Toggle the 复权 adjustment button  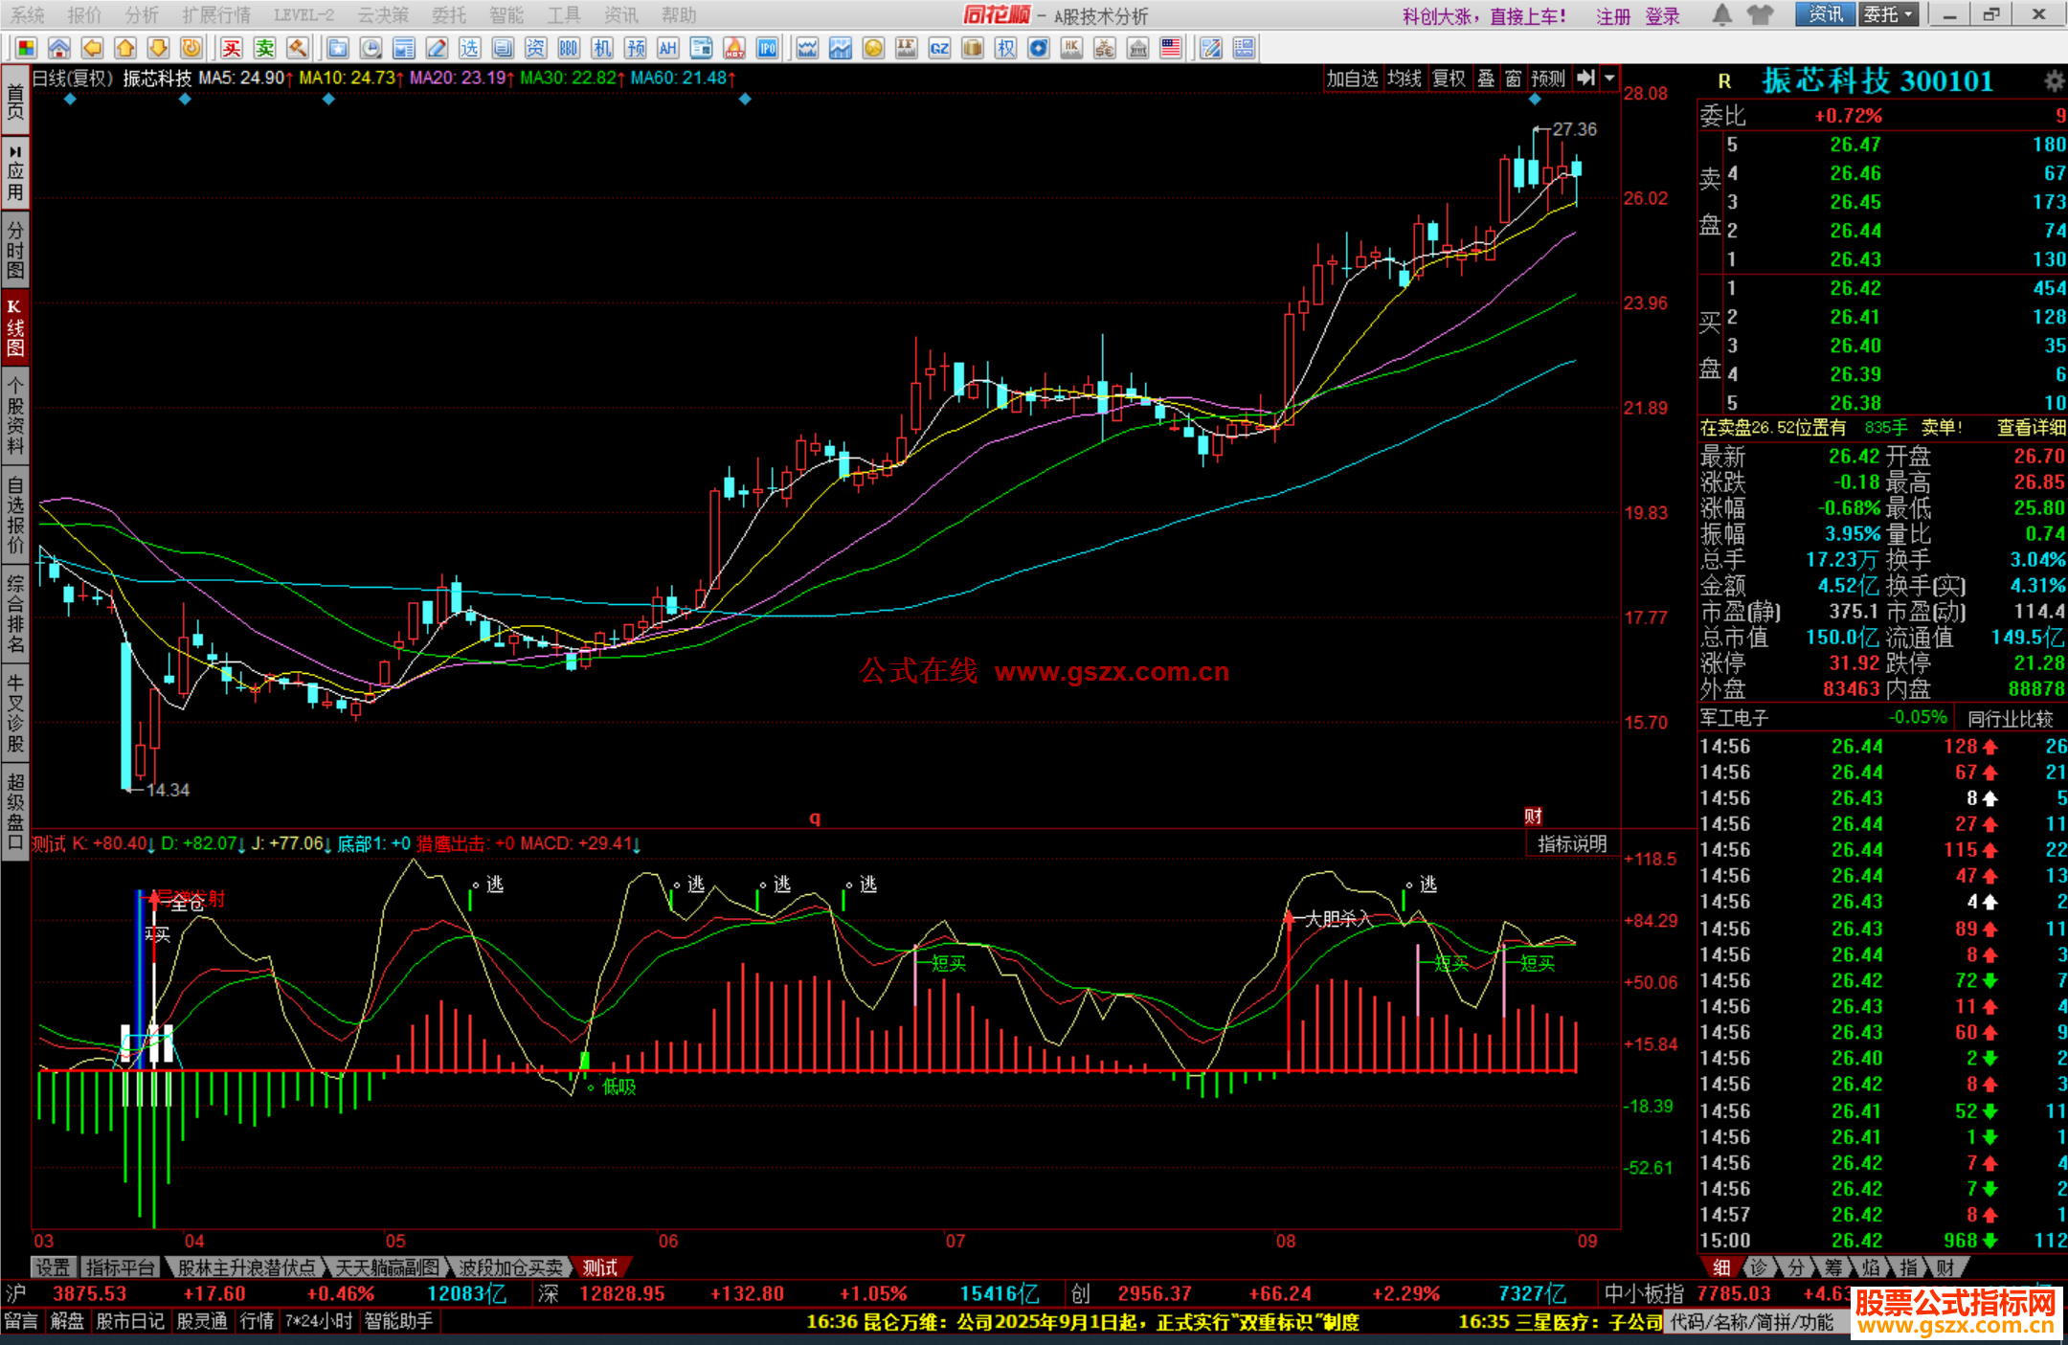click(x=1449, y=78)
